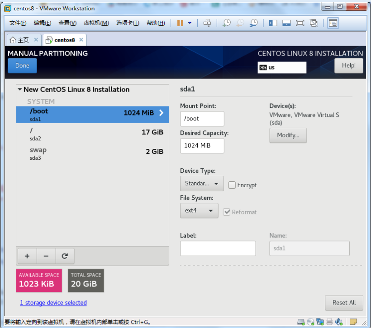Open the 1 storage device selected link

[53, 303]
